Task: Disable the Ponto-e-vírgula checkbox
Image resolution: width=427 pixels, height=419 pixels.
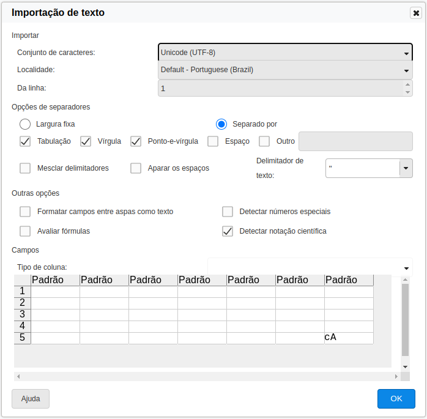Action: tap(136, 141)
